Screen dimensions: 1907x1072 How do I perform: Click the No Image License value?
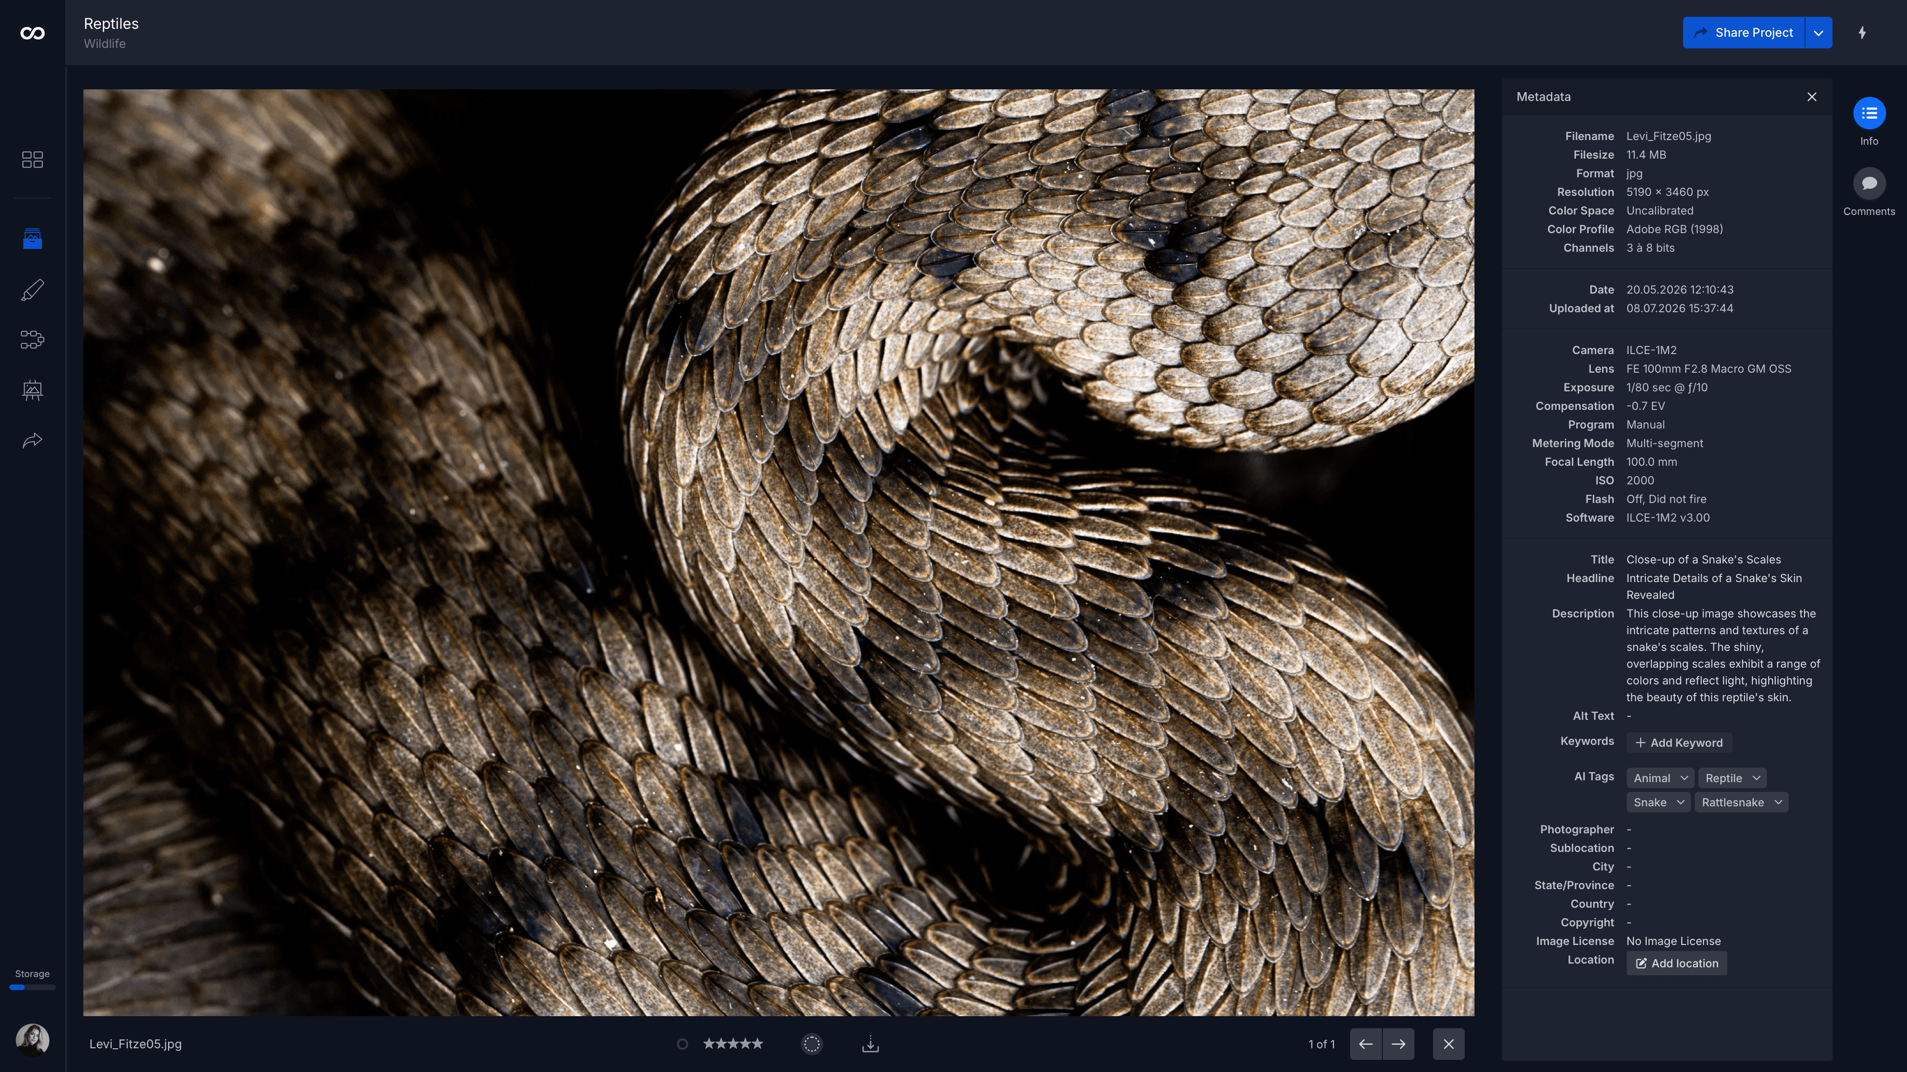[1673, 941]
